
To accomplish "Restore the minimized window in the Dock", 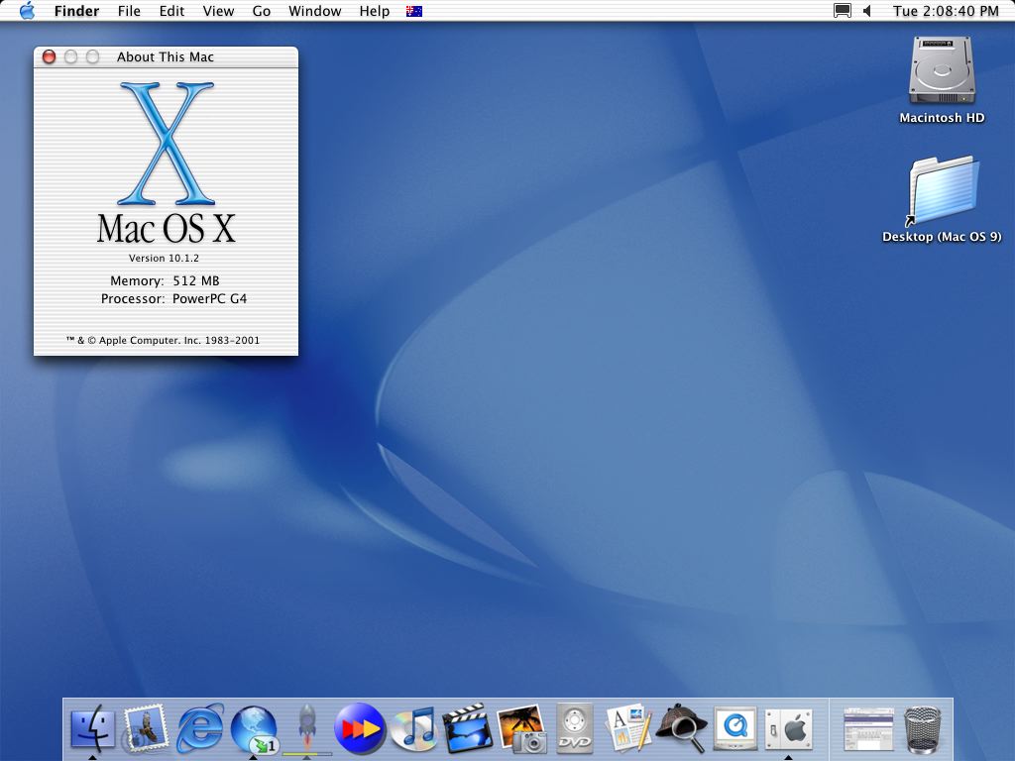I will 868,728.
